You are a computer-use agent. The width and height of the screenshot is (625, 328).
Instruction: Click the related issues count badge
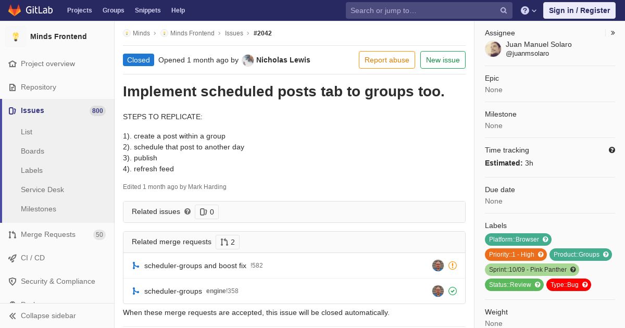click(207, 212)
